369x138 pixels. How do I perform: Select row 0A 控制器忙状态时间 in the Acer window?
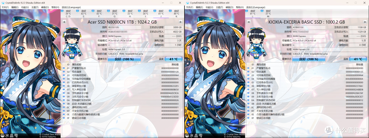tap(122, 100)
